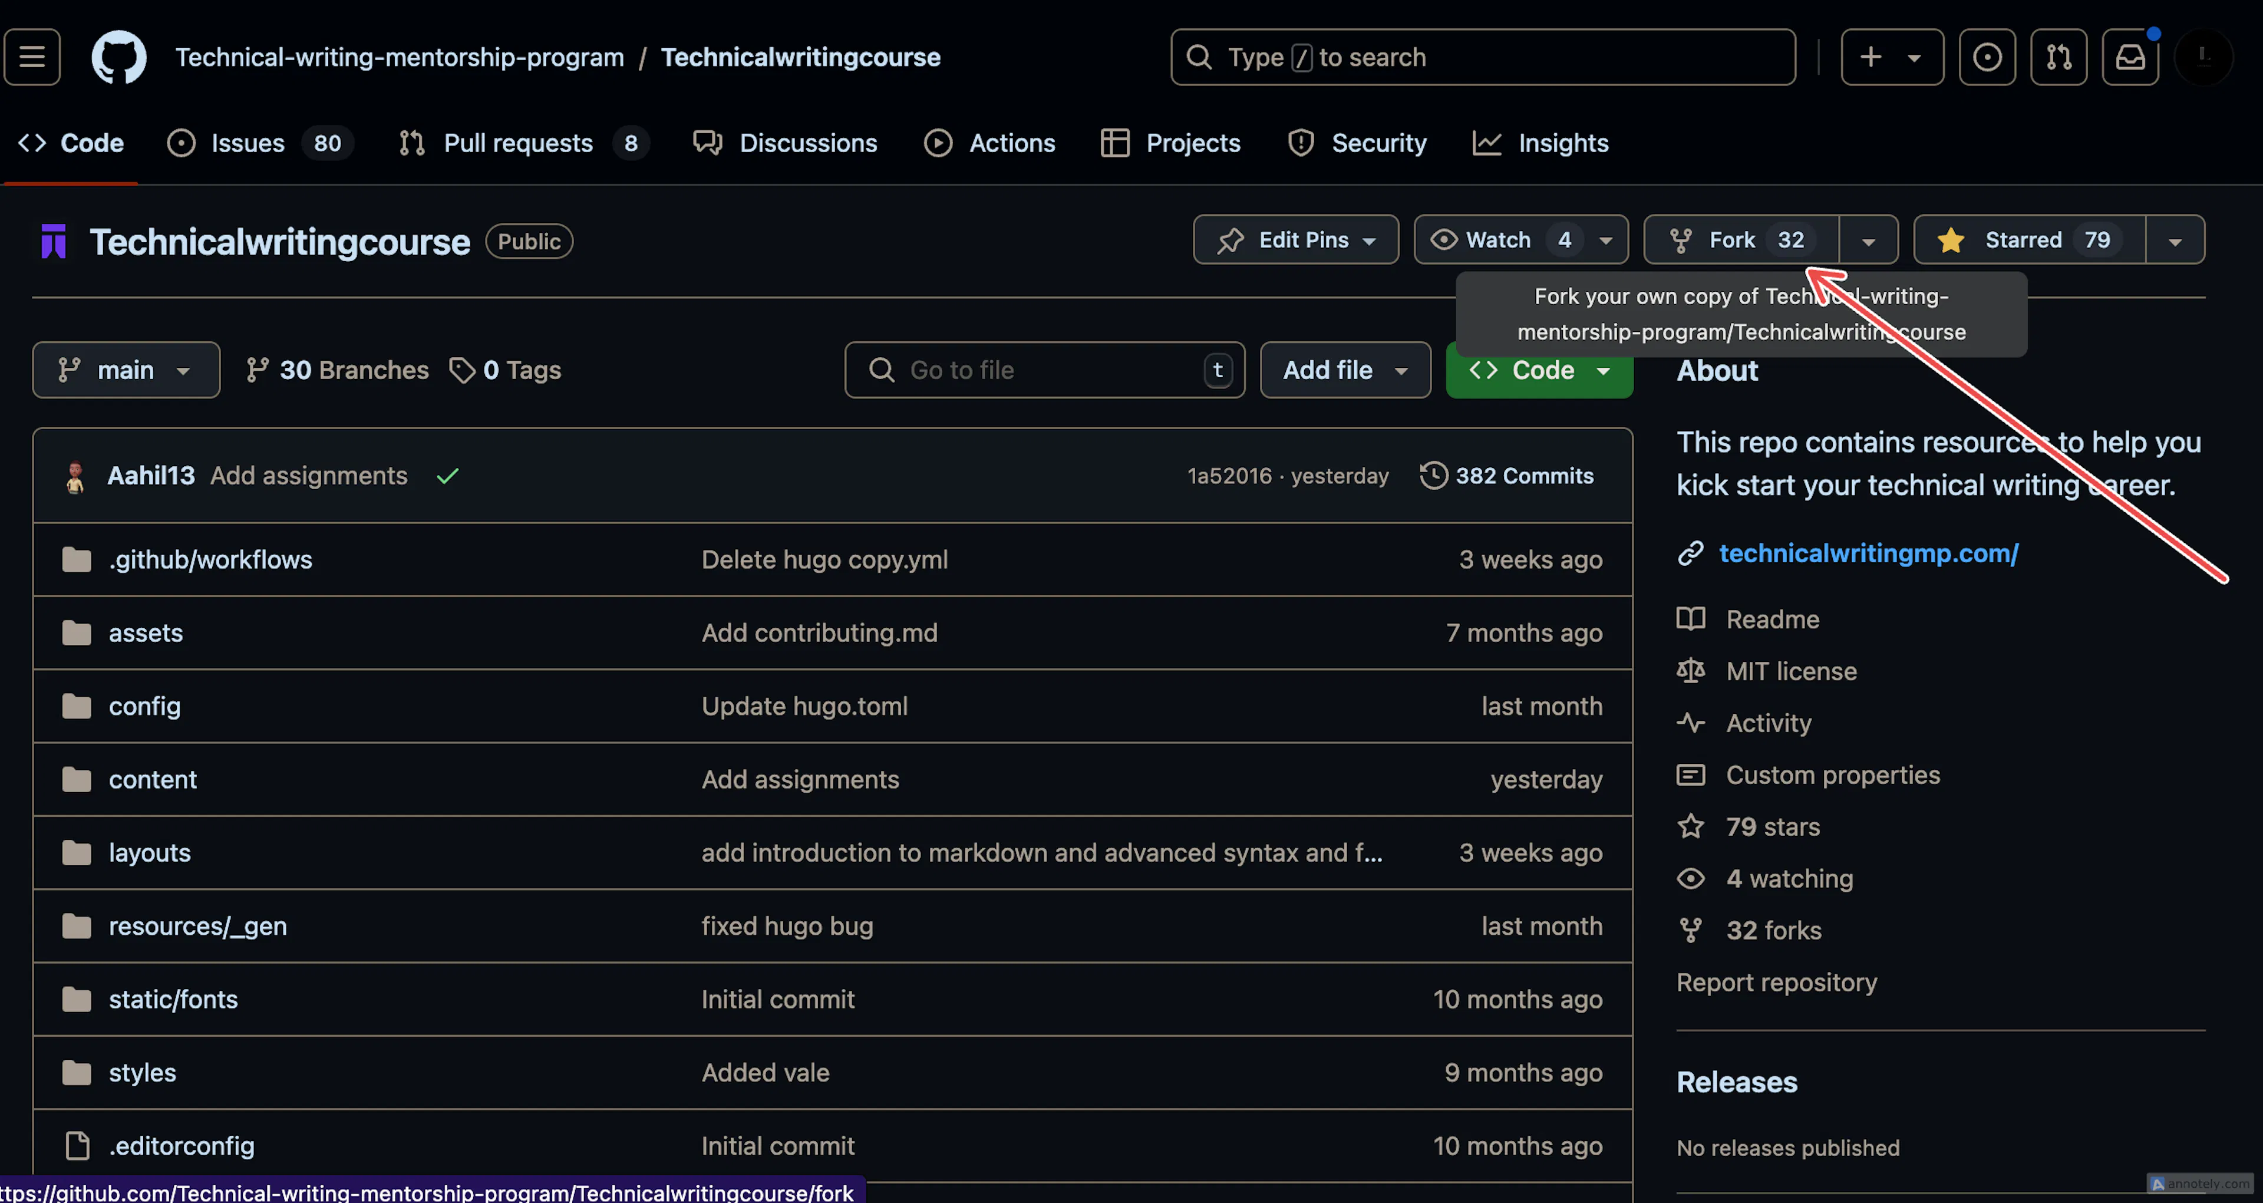Open the static/fonts folder icon
2263x1203 pixels.
pos(77,999)
